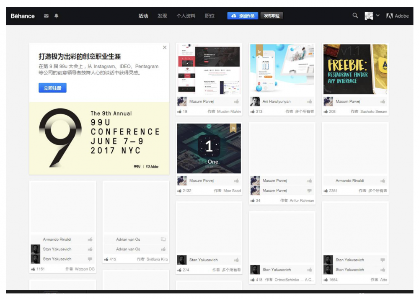The width and height of the screenshot is (419, 299).
Task: Click thumbs-up icon beside Armando Rinaldi 2351 card
Action: [383, 181]
